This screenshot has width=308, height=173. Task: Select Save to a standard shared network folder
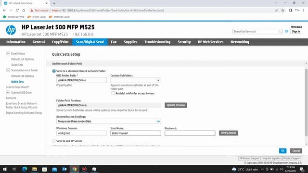[x=54, y=71]
